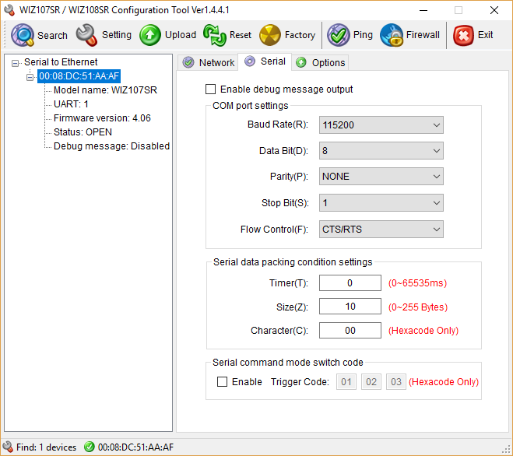Select the Firmware version: 4.06 row

tap(102, 118)
